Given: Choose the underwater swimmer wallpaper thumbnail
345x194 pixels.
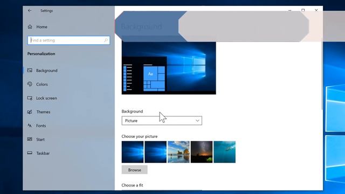Looking at the screenshot, I should click(224, 152).
